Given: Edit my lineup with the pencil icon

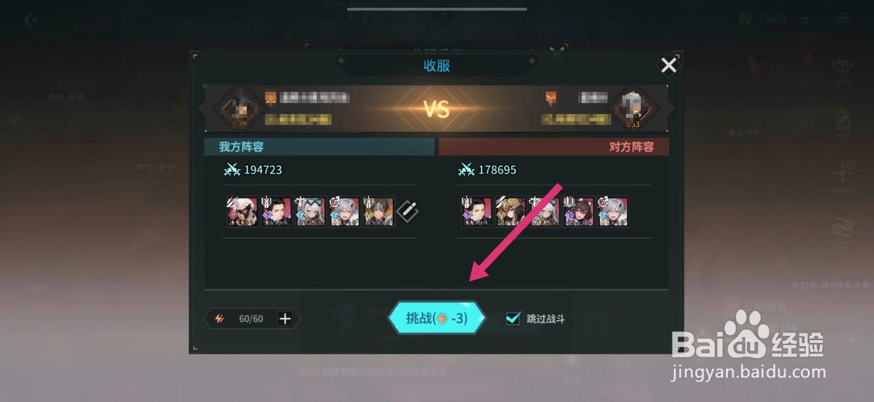Looking at the screenshot, I should point(408,211).
